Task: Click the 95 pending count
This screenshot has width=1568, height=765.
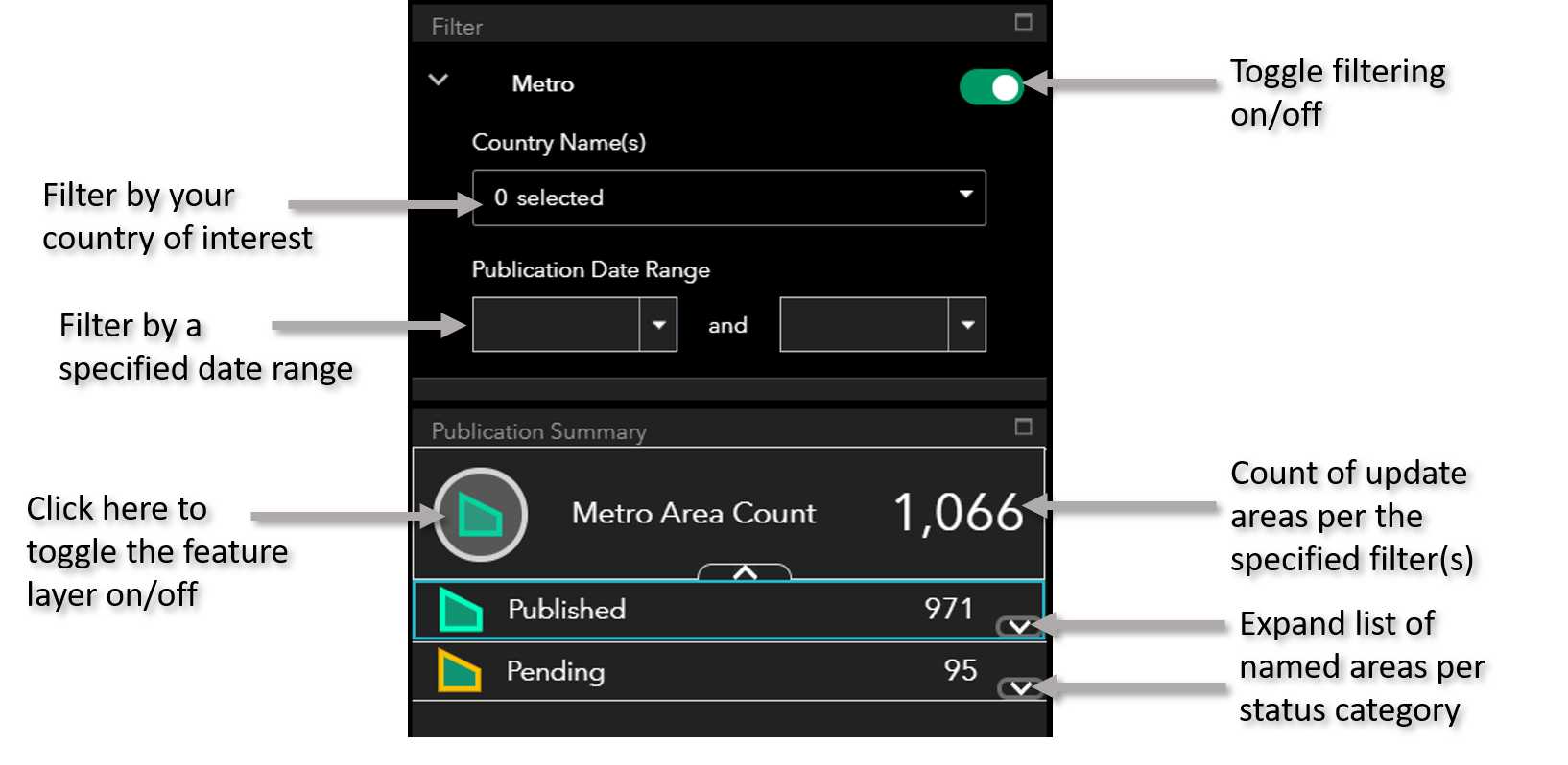Action: tap(961, 670)
